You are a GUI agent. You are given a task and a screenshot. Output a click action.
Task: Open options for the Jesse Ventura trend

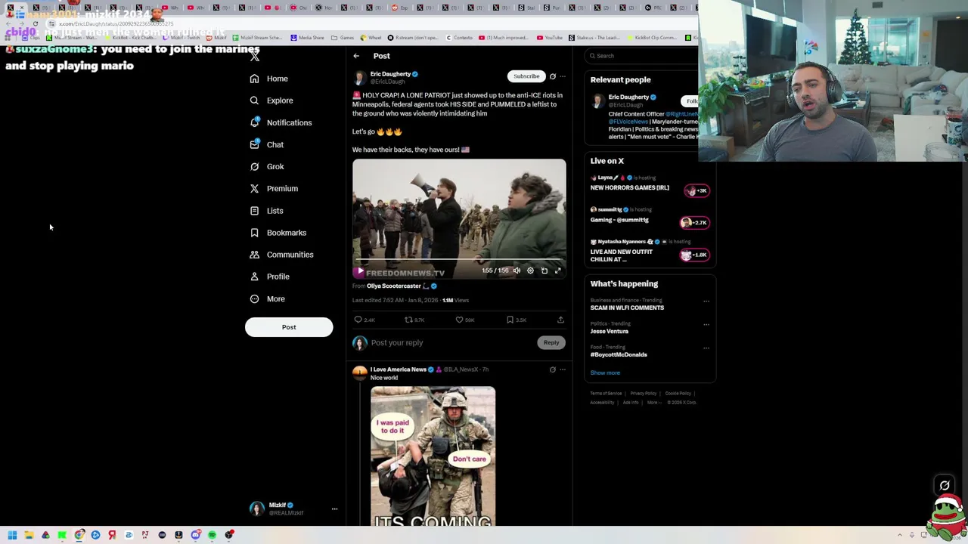coord(706,324)
